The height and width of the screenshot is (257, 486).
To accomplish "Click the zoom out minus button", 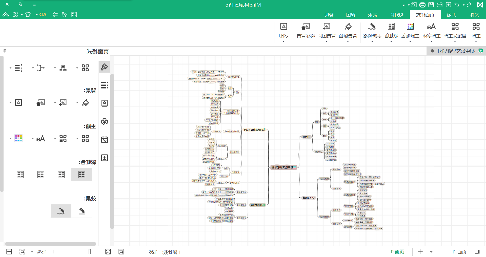I will (x=96, y=252).
